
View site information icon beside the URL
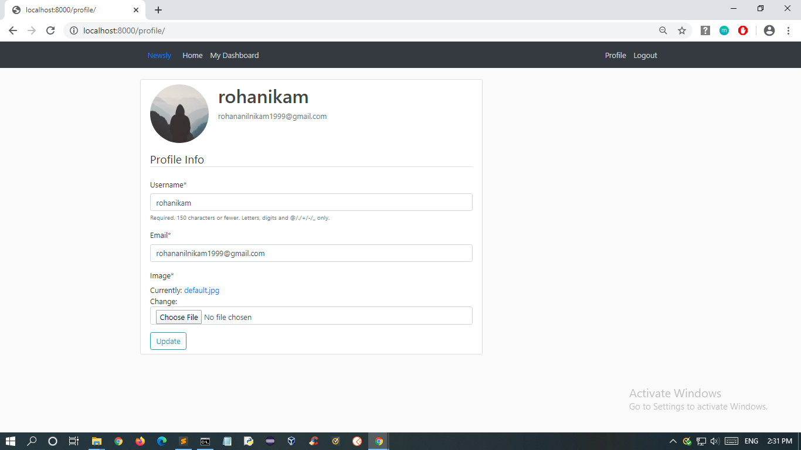click(74, 30)
